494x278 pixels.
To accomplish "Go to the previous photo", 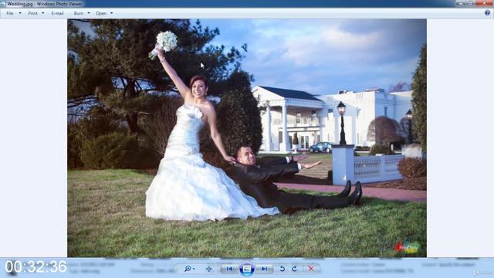I will click(x=229, y=269).
